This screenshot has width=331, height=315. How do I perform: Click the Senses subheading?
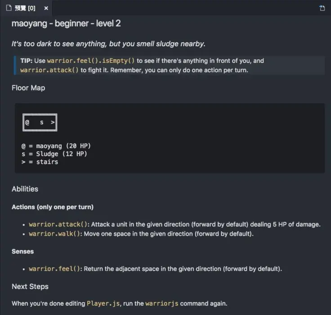pos(22,251)
